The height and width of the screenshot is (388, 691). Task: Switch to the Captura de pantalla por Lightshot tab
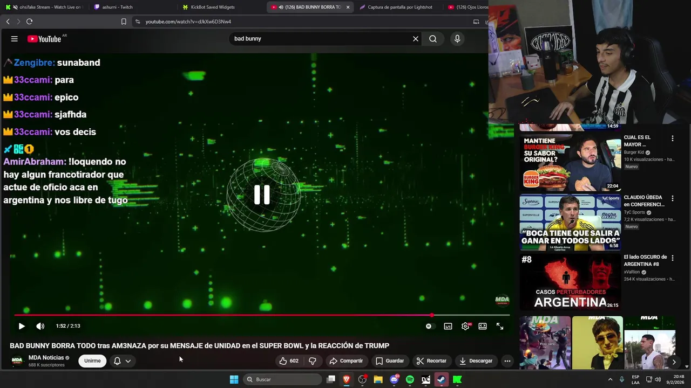pos(399,7)
